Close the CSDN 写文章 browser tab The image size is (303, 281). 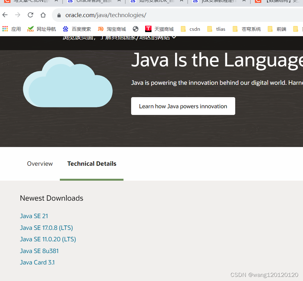pos(56,1)
